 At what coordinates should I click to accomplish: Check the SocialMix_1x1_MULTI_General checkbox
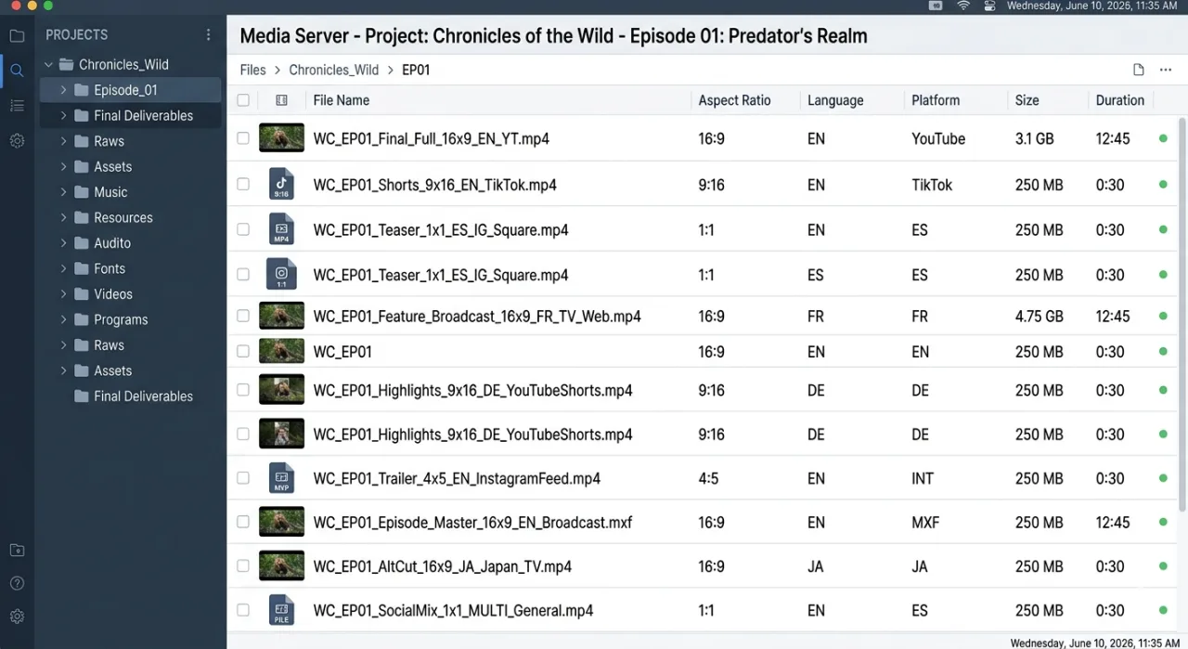coord(243,610)
